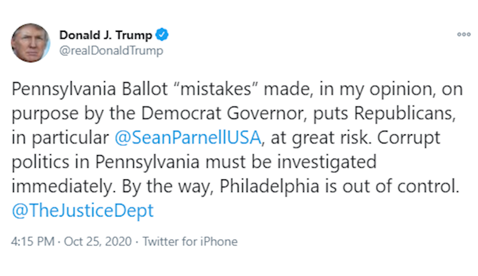Click the Twitter for iPhone source label
The height and width of the screenshot is (276, 478).
(190, 241)
